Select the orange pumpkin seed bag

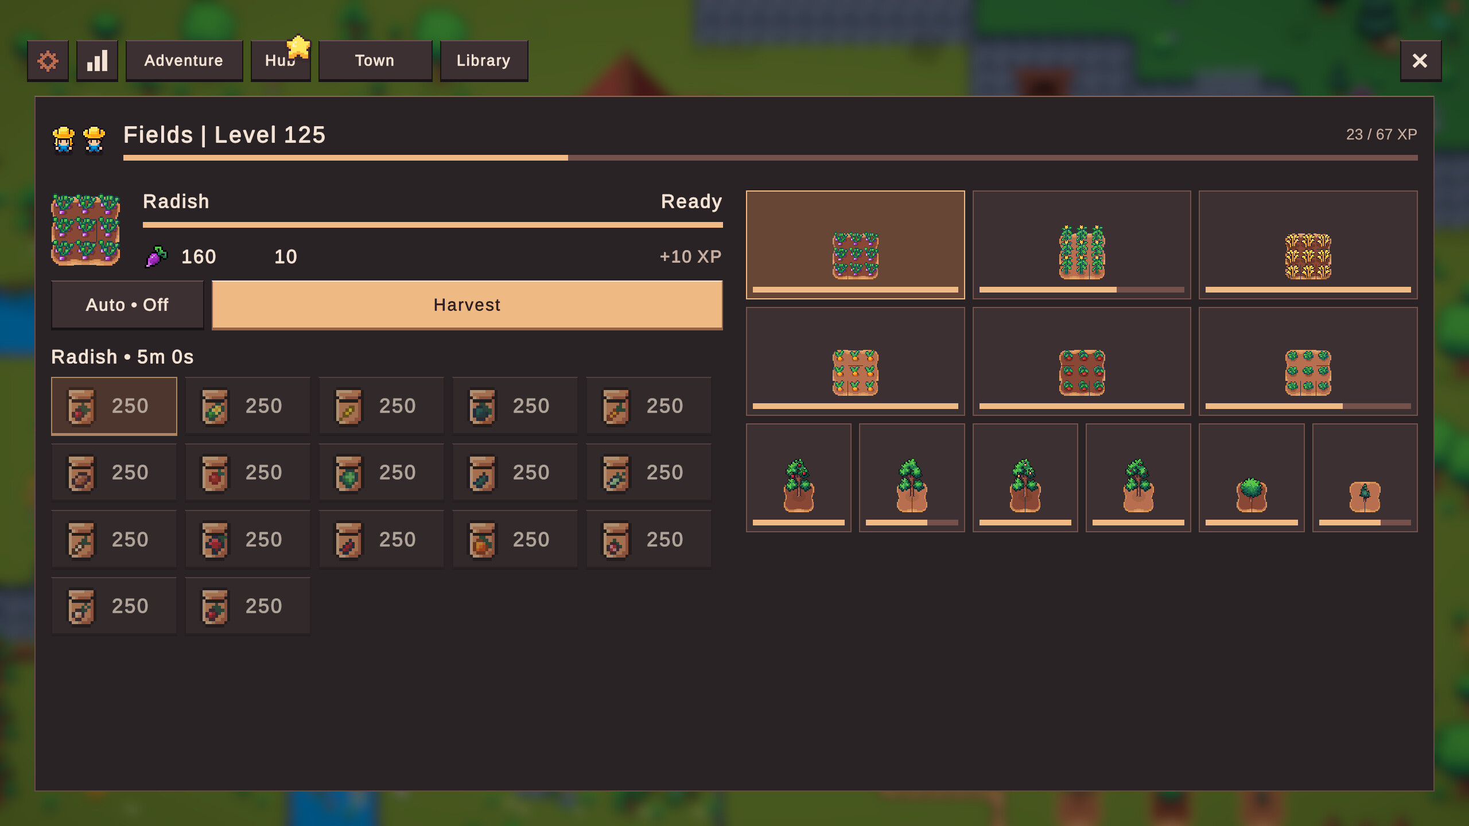515,540
